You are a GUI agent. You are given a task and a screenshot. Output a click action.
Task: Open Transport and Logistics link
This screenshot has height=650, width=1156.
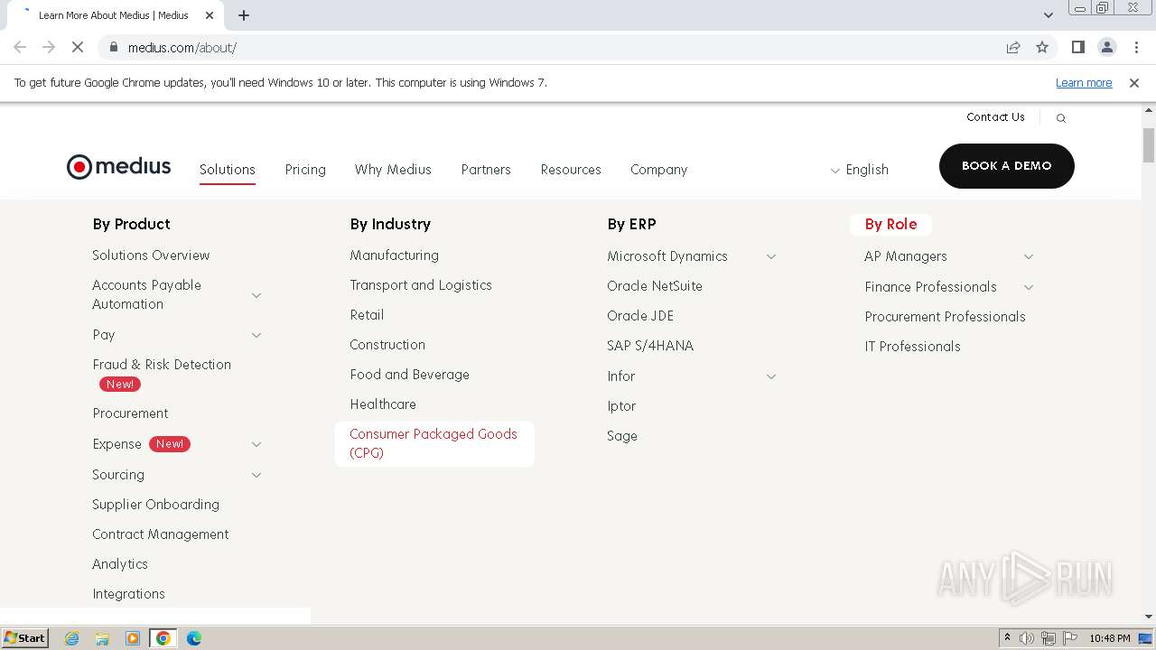pyautogui.click(x=421, y=285)
